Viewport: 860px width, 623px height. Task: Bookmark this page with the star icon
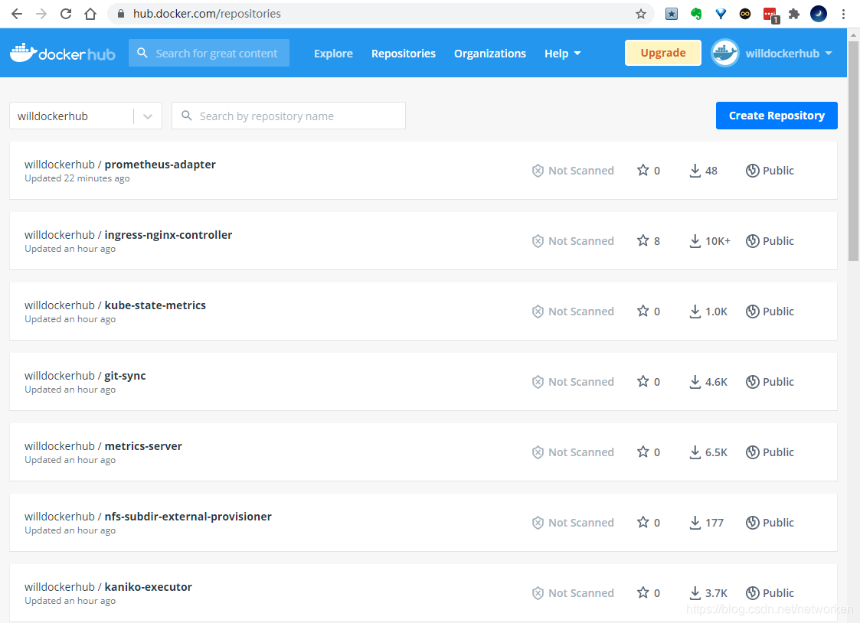pyautogui.click(x=641, y=14)
